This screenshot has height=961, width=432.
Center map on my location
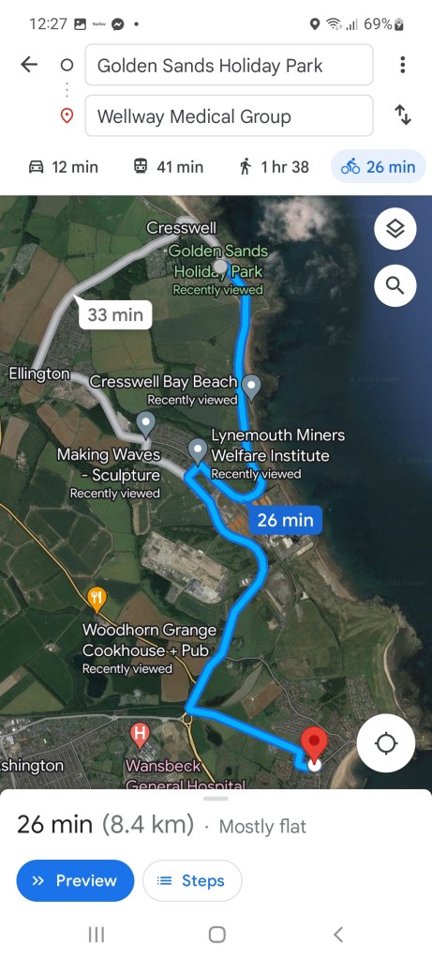pyautogui.click(x=386, y=743)
